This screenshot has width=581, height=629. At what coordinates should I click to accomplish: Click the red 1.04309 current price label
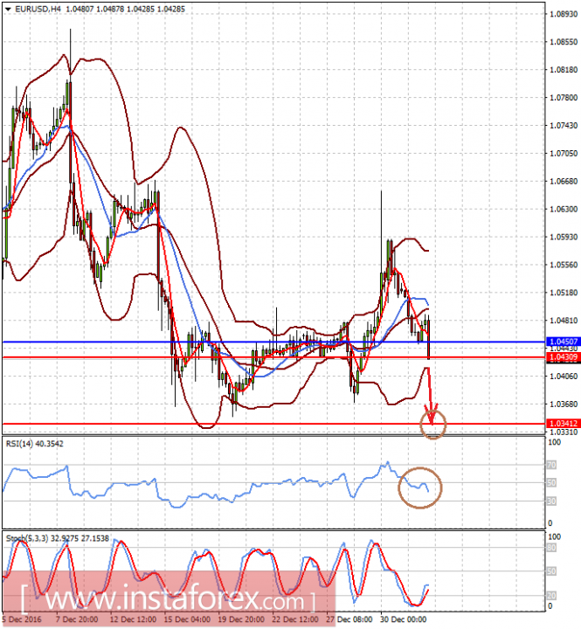[x=564, y=357]
